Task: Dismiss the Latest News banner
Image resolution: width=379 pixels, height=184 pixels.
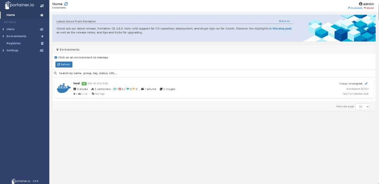Action: (x=284, y=21)
